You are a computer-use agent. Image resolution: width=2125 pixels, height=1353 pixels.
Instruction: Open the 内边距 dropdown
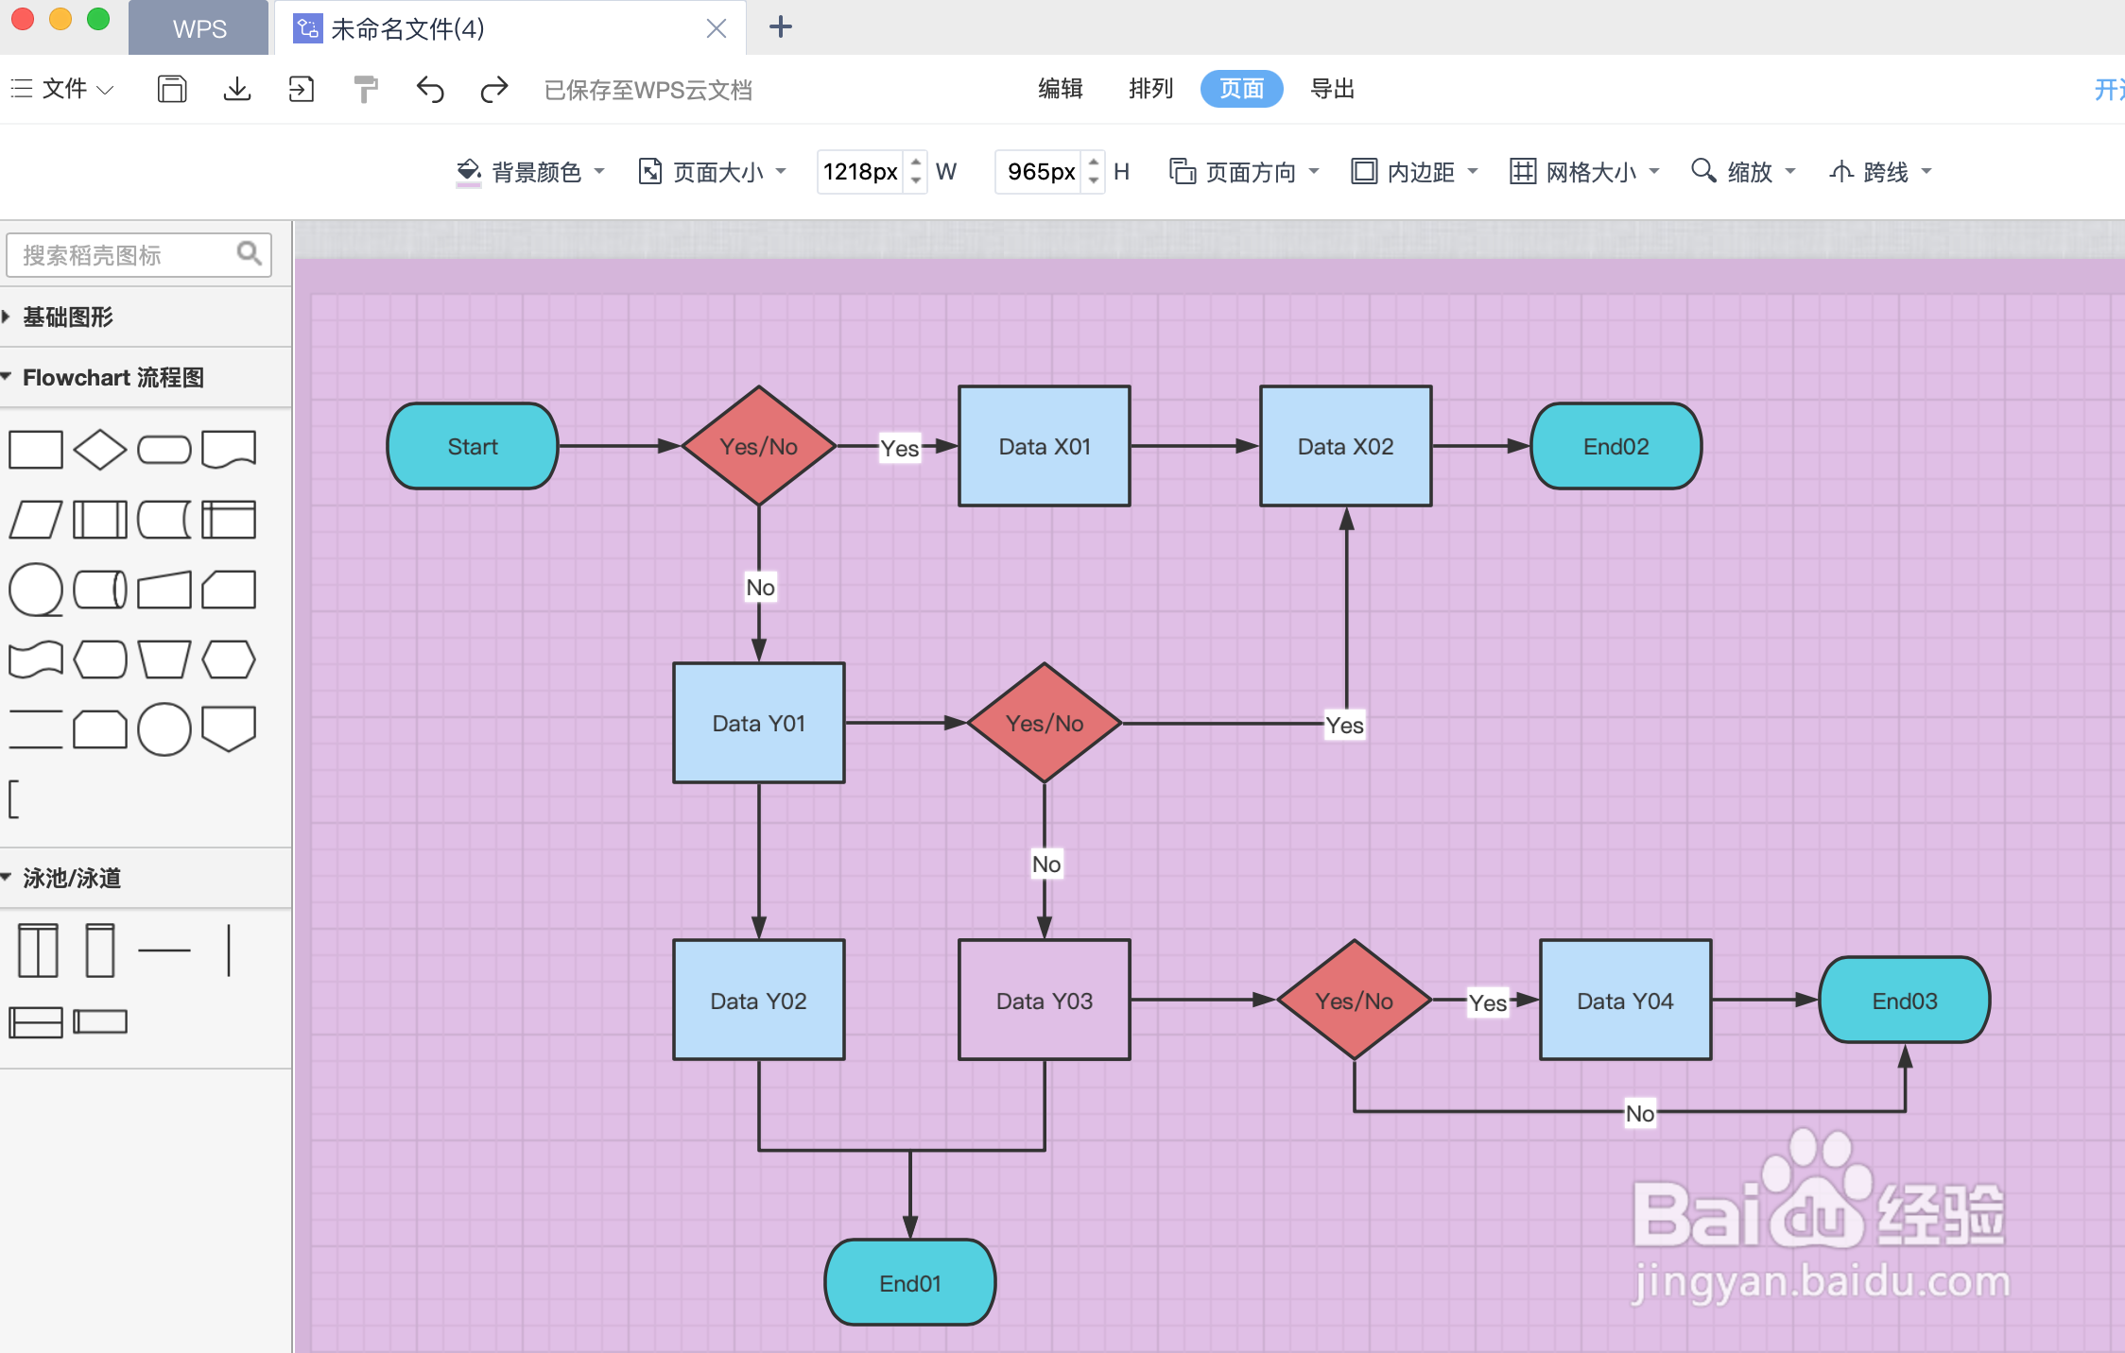tap(1415, 172)
